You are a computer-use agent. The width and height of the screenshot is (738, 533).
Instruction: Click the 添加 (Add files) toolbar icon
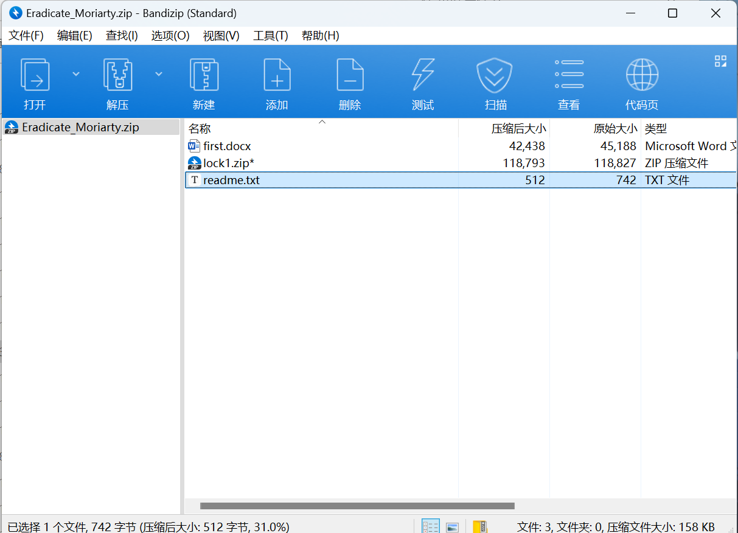tap(277, 75)
